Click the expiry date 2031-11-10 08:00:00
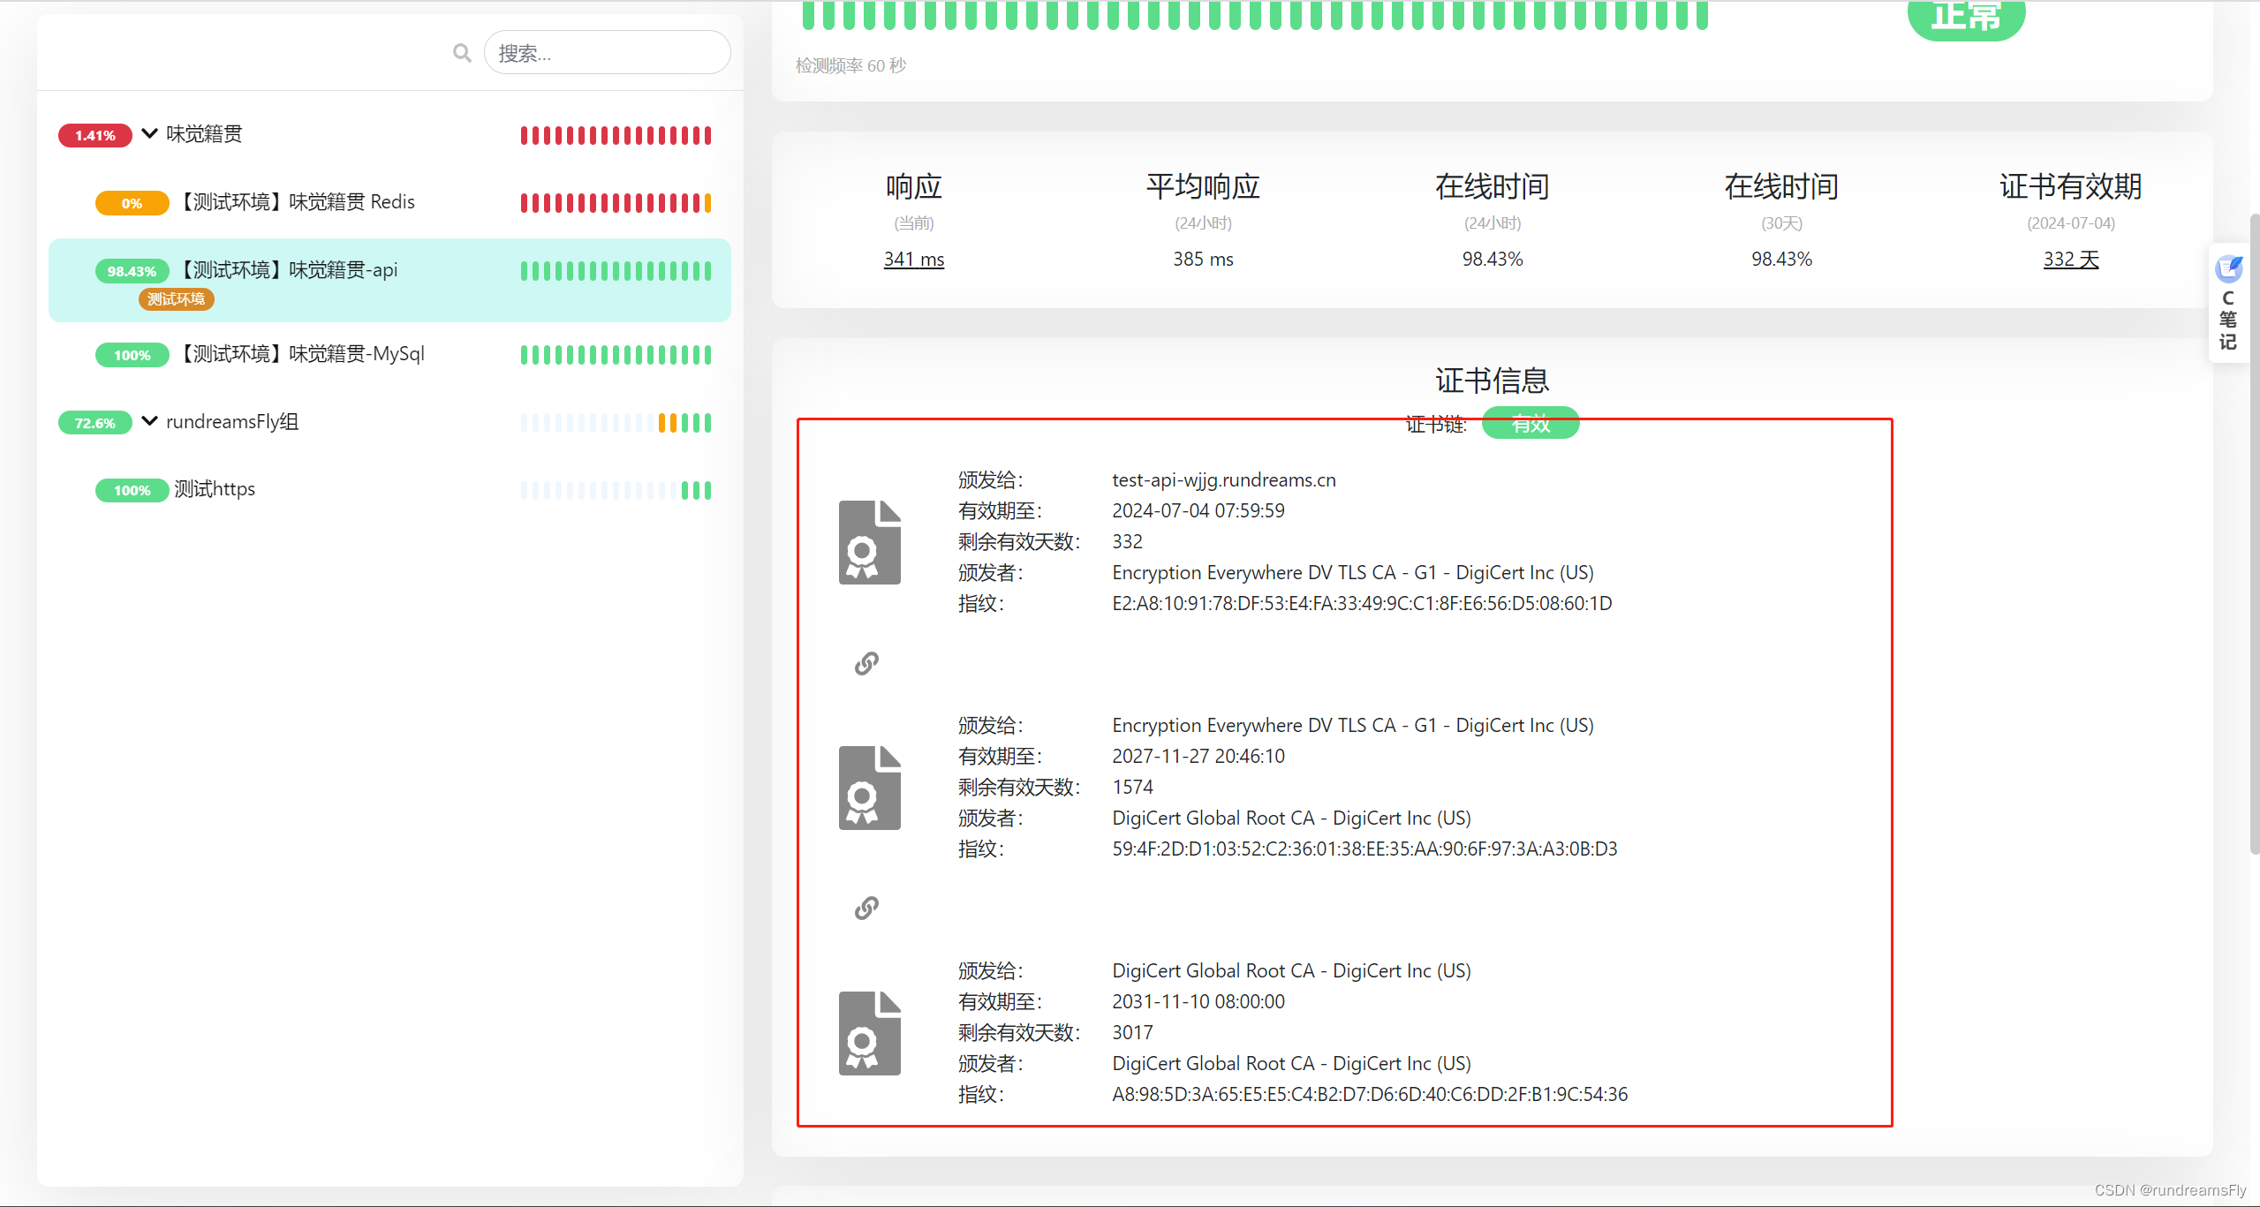 click(x=1198, y=1001)
